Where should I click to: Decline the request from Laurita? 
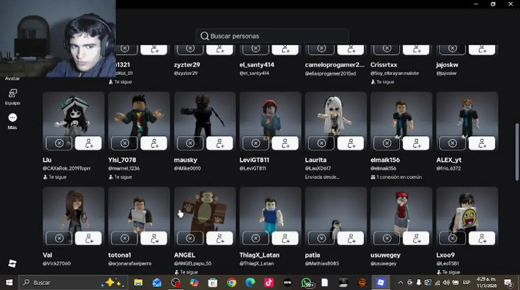(x=321, y=143)
